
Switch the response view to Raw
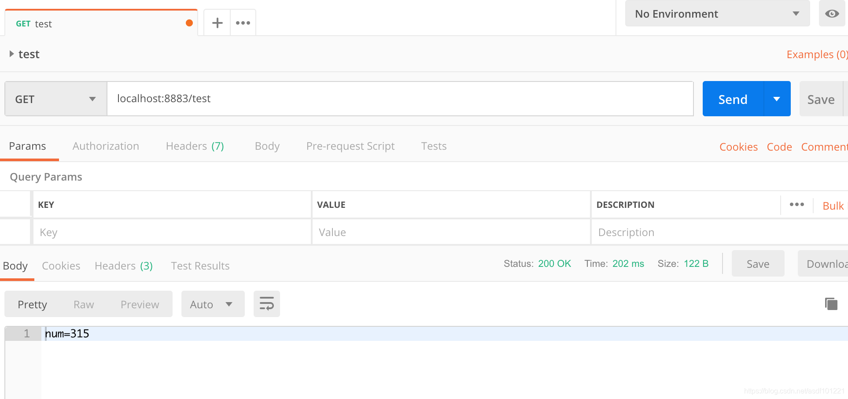pos(83,304)
